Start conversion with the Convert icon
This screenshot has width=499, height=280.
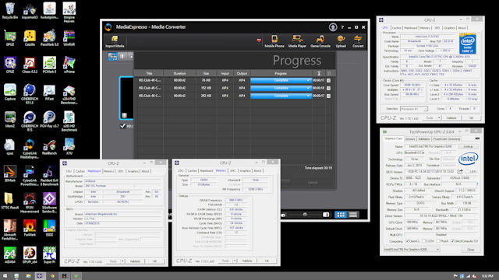358,41
